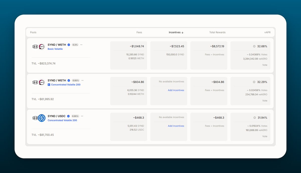Image resolution: width=301 pixels, height=173 pixels.
Task: Click the ~$7,523.45 incentives amount
Action: 177,46
